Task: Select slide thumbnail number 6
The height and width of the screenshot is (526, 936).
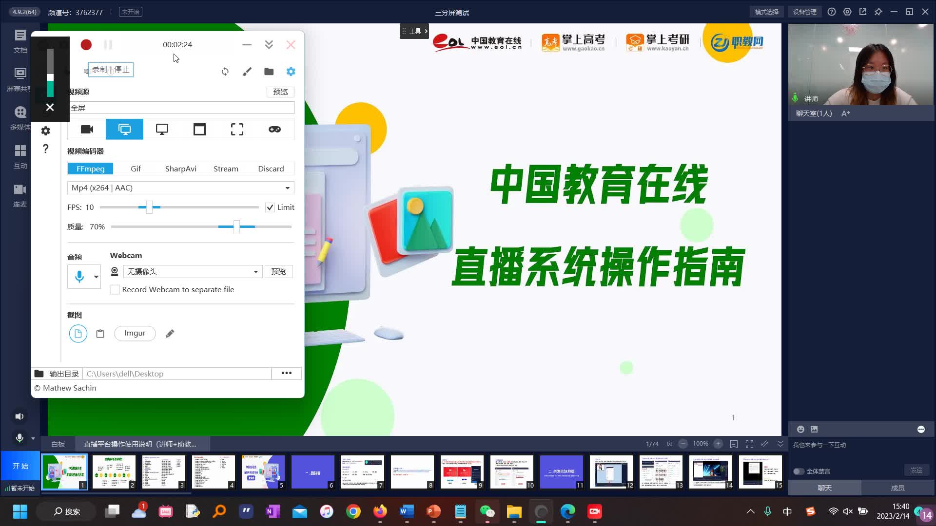Action: (x=313, y=472)
